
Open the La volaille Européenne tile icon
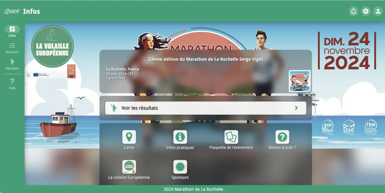pyautogui.click(x=129, y=167)
